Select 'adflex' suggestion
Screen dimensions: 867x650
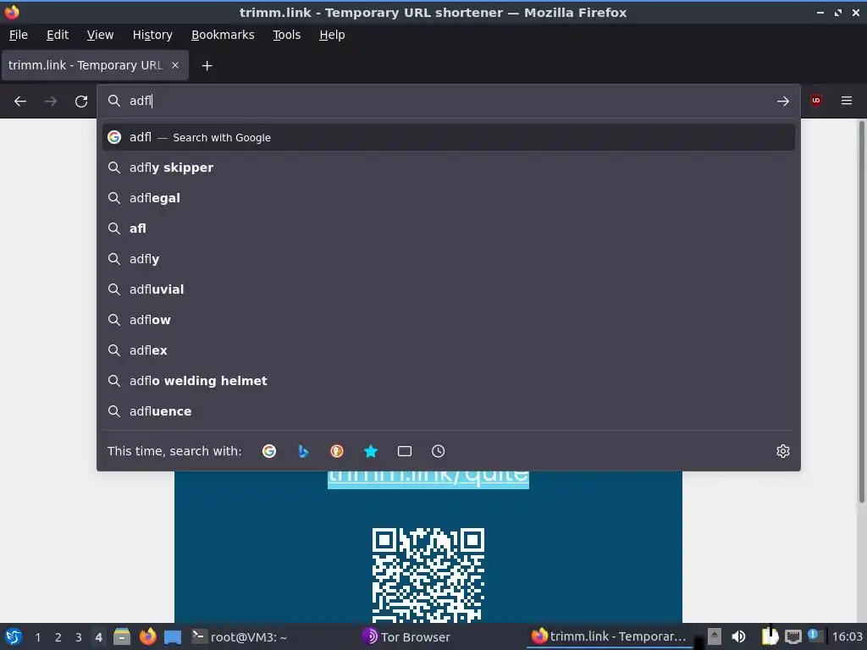(x=449, y=350)
